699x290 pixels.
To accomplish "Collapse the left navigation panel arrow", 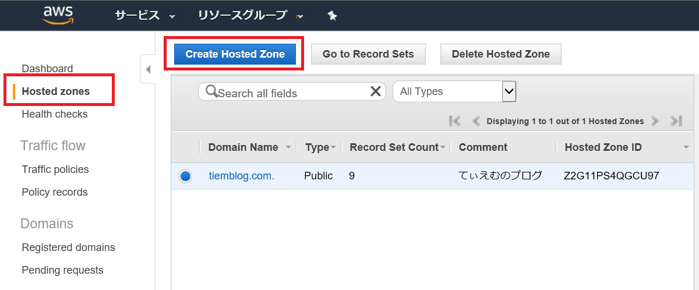I will coord(147,69).
